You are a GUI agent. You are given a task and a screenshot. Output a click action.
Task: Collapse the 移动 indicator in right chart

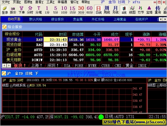(158, 86)
